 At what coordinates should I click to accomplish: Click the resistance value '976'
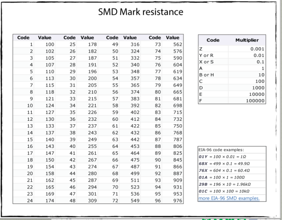click(178, 201)
